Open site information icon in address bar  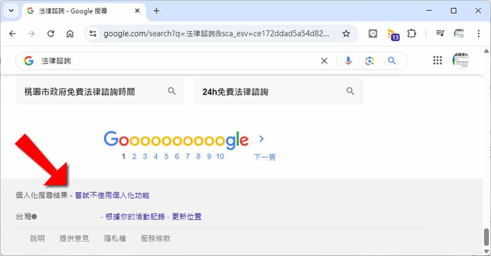tap(93, 33)
